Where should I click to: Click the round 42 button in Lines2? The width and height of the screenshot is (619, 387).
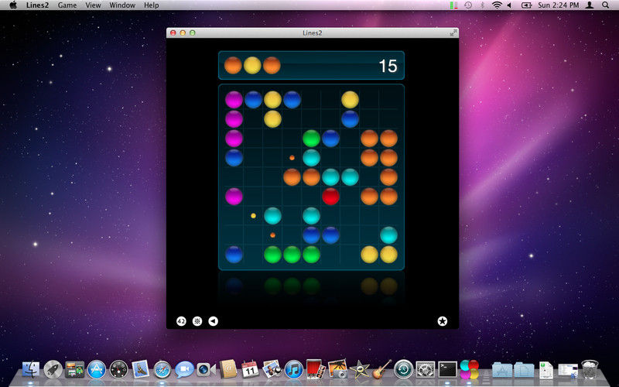tap(181, 321)
